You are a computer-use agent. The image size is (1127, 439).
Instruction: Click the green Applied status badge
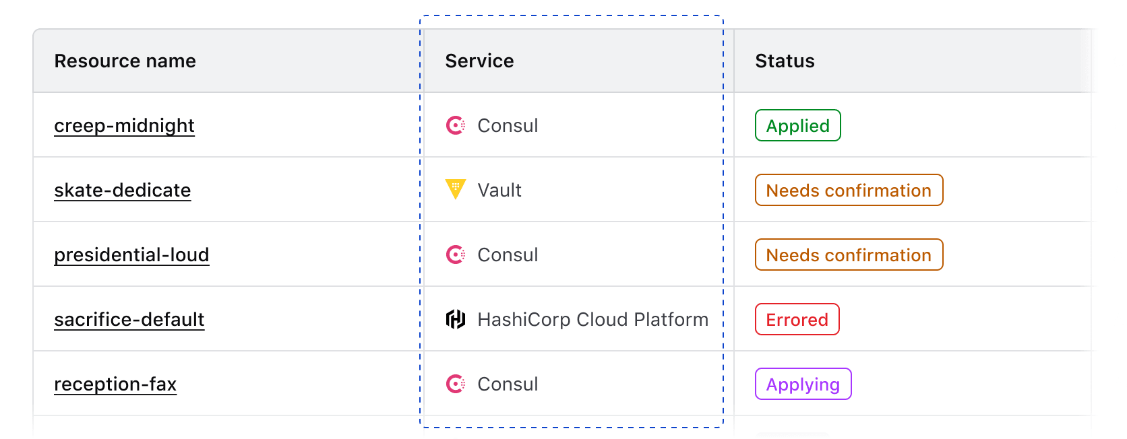point(797,126)
